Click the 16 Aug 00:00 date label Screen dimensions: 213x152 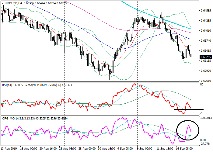coord(29,149)
